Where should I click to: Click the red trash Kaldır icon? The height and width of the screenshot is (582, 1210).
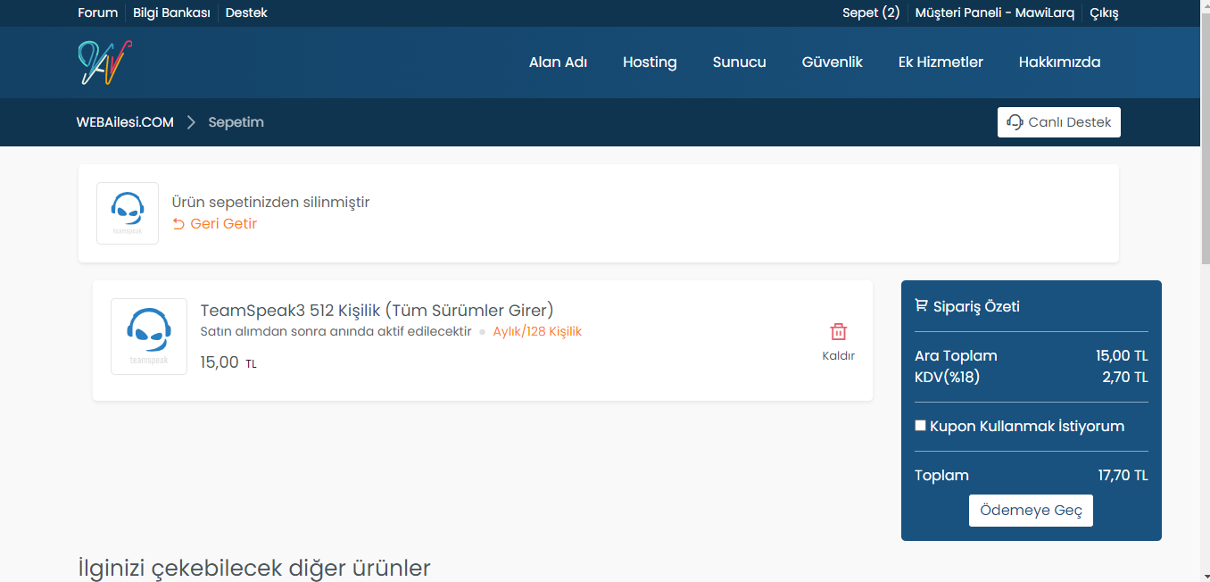(x=839, y=331)
